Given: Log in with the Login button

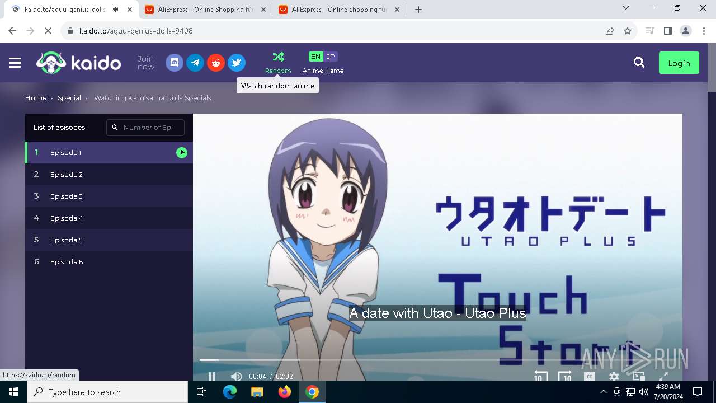Looking at the screenshot, I should (679, 63).
